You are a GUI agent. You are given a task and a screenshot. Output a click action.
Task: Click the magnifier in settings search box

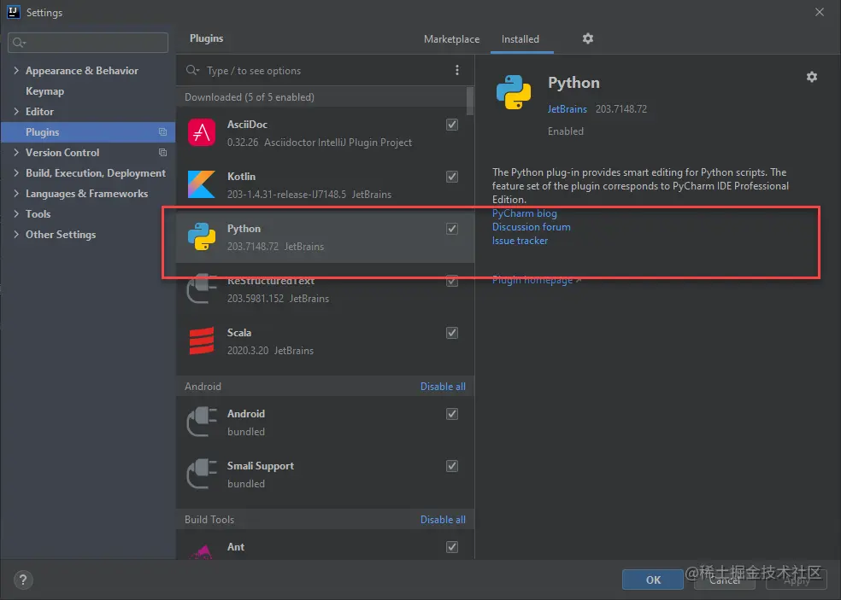(x=19, y=43)
